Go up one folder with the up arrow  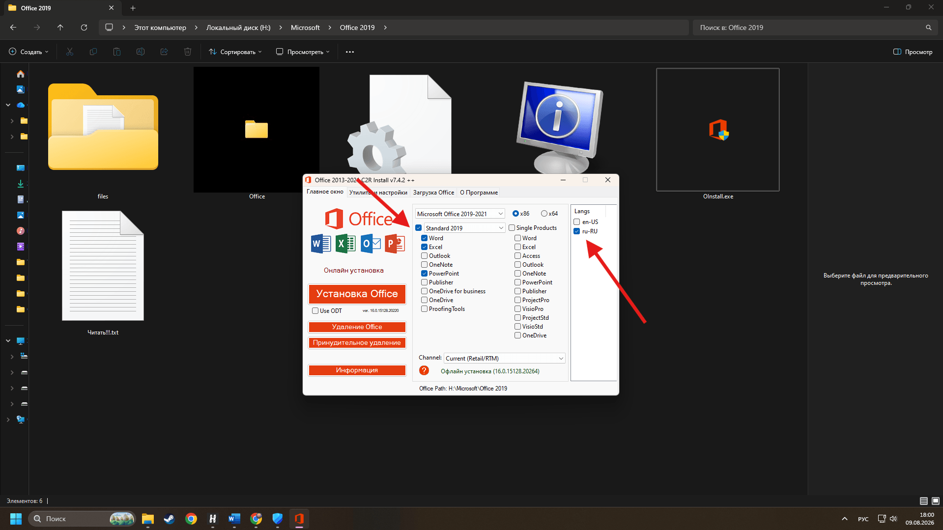(x=60, y=28)
